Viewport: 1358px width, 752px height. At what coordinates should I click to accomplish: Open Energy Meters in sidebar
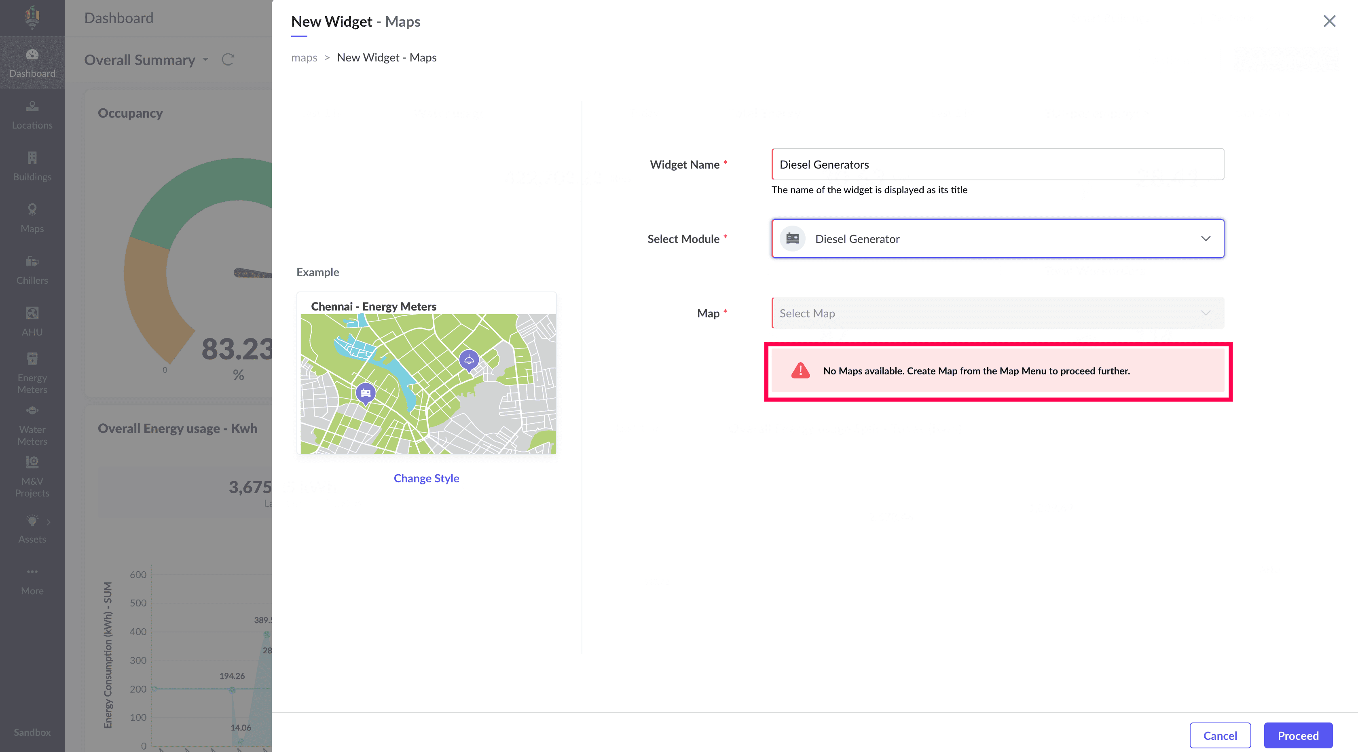(x=32, y=373)
